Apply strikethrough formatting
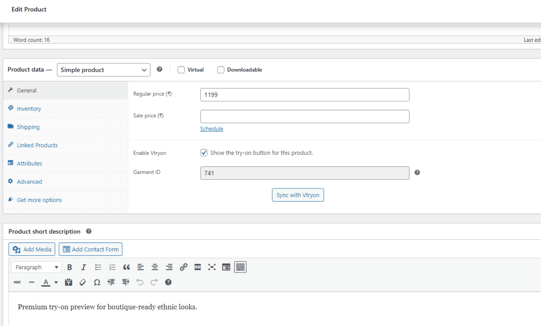The image size is (541, 326). point(17,282)
